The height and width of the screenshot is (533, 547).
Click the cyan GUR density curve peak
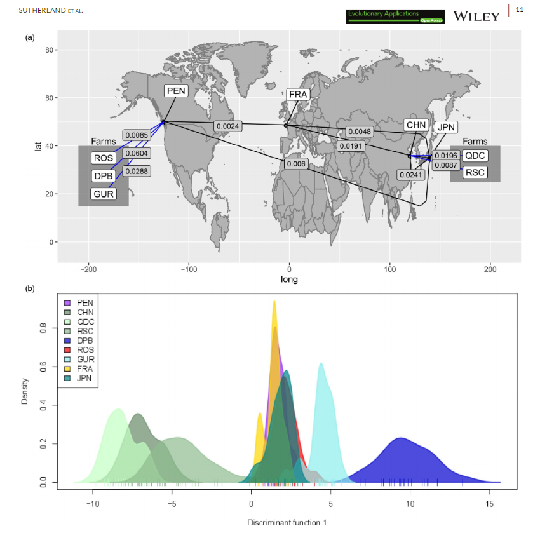[321, 364]
